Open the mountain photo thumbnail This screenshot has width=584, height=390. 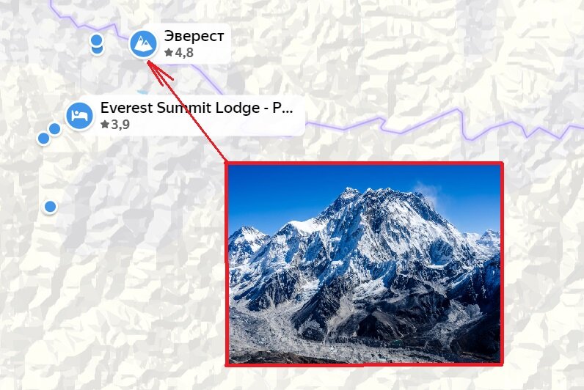pos(364,264)
